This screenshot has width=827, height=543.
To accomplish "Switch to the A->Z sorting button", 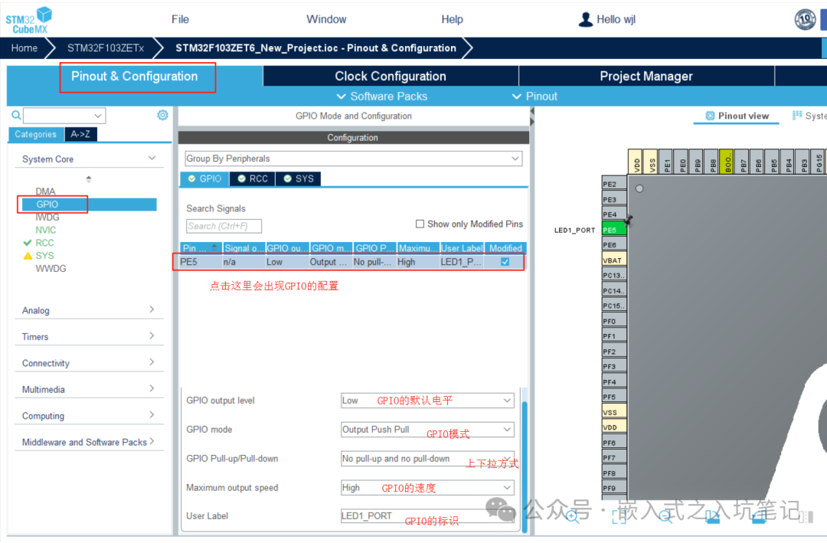I will coord(80,134).
